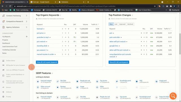Select the Improved position changes tab
This screenshot has width=181, height=102.
click(x=122, y=24)
